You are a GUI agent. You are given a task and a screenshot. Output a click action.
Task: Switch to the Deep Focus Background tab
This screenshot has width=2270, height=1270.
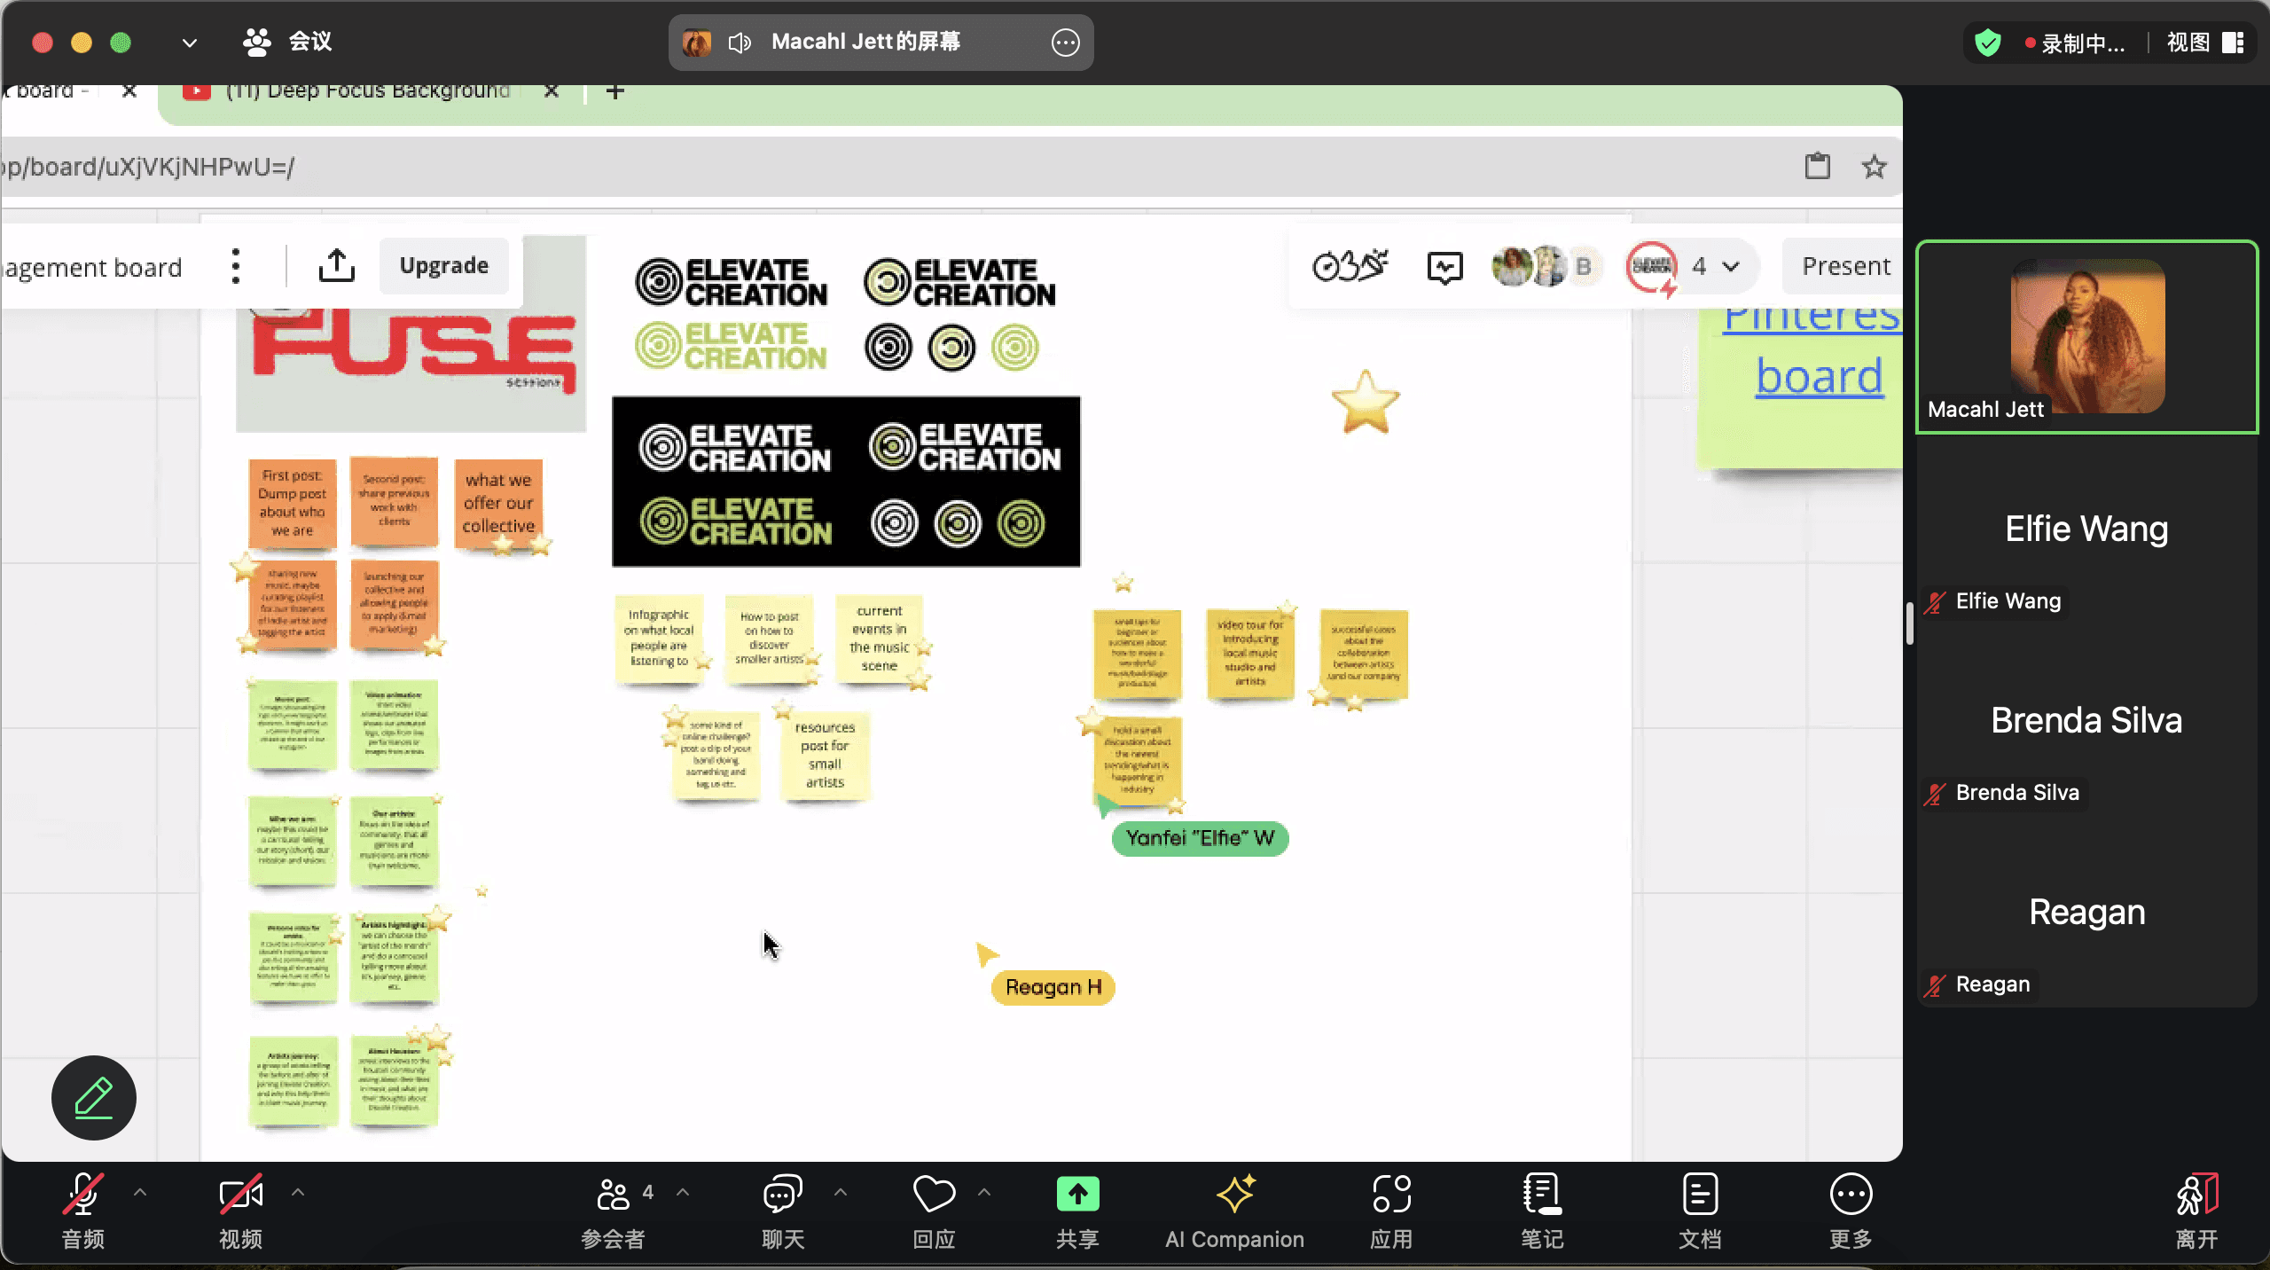(368, 91)
